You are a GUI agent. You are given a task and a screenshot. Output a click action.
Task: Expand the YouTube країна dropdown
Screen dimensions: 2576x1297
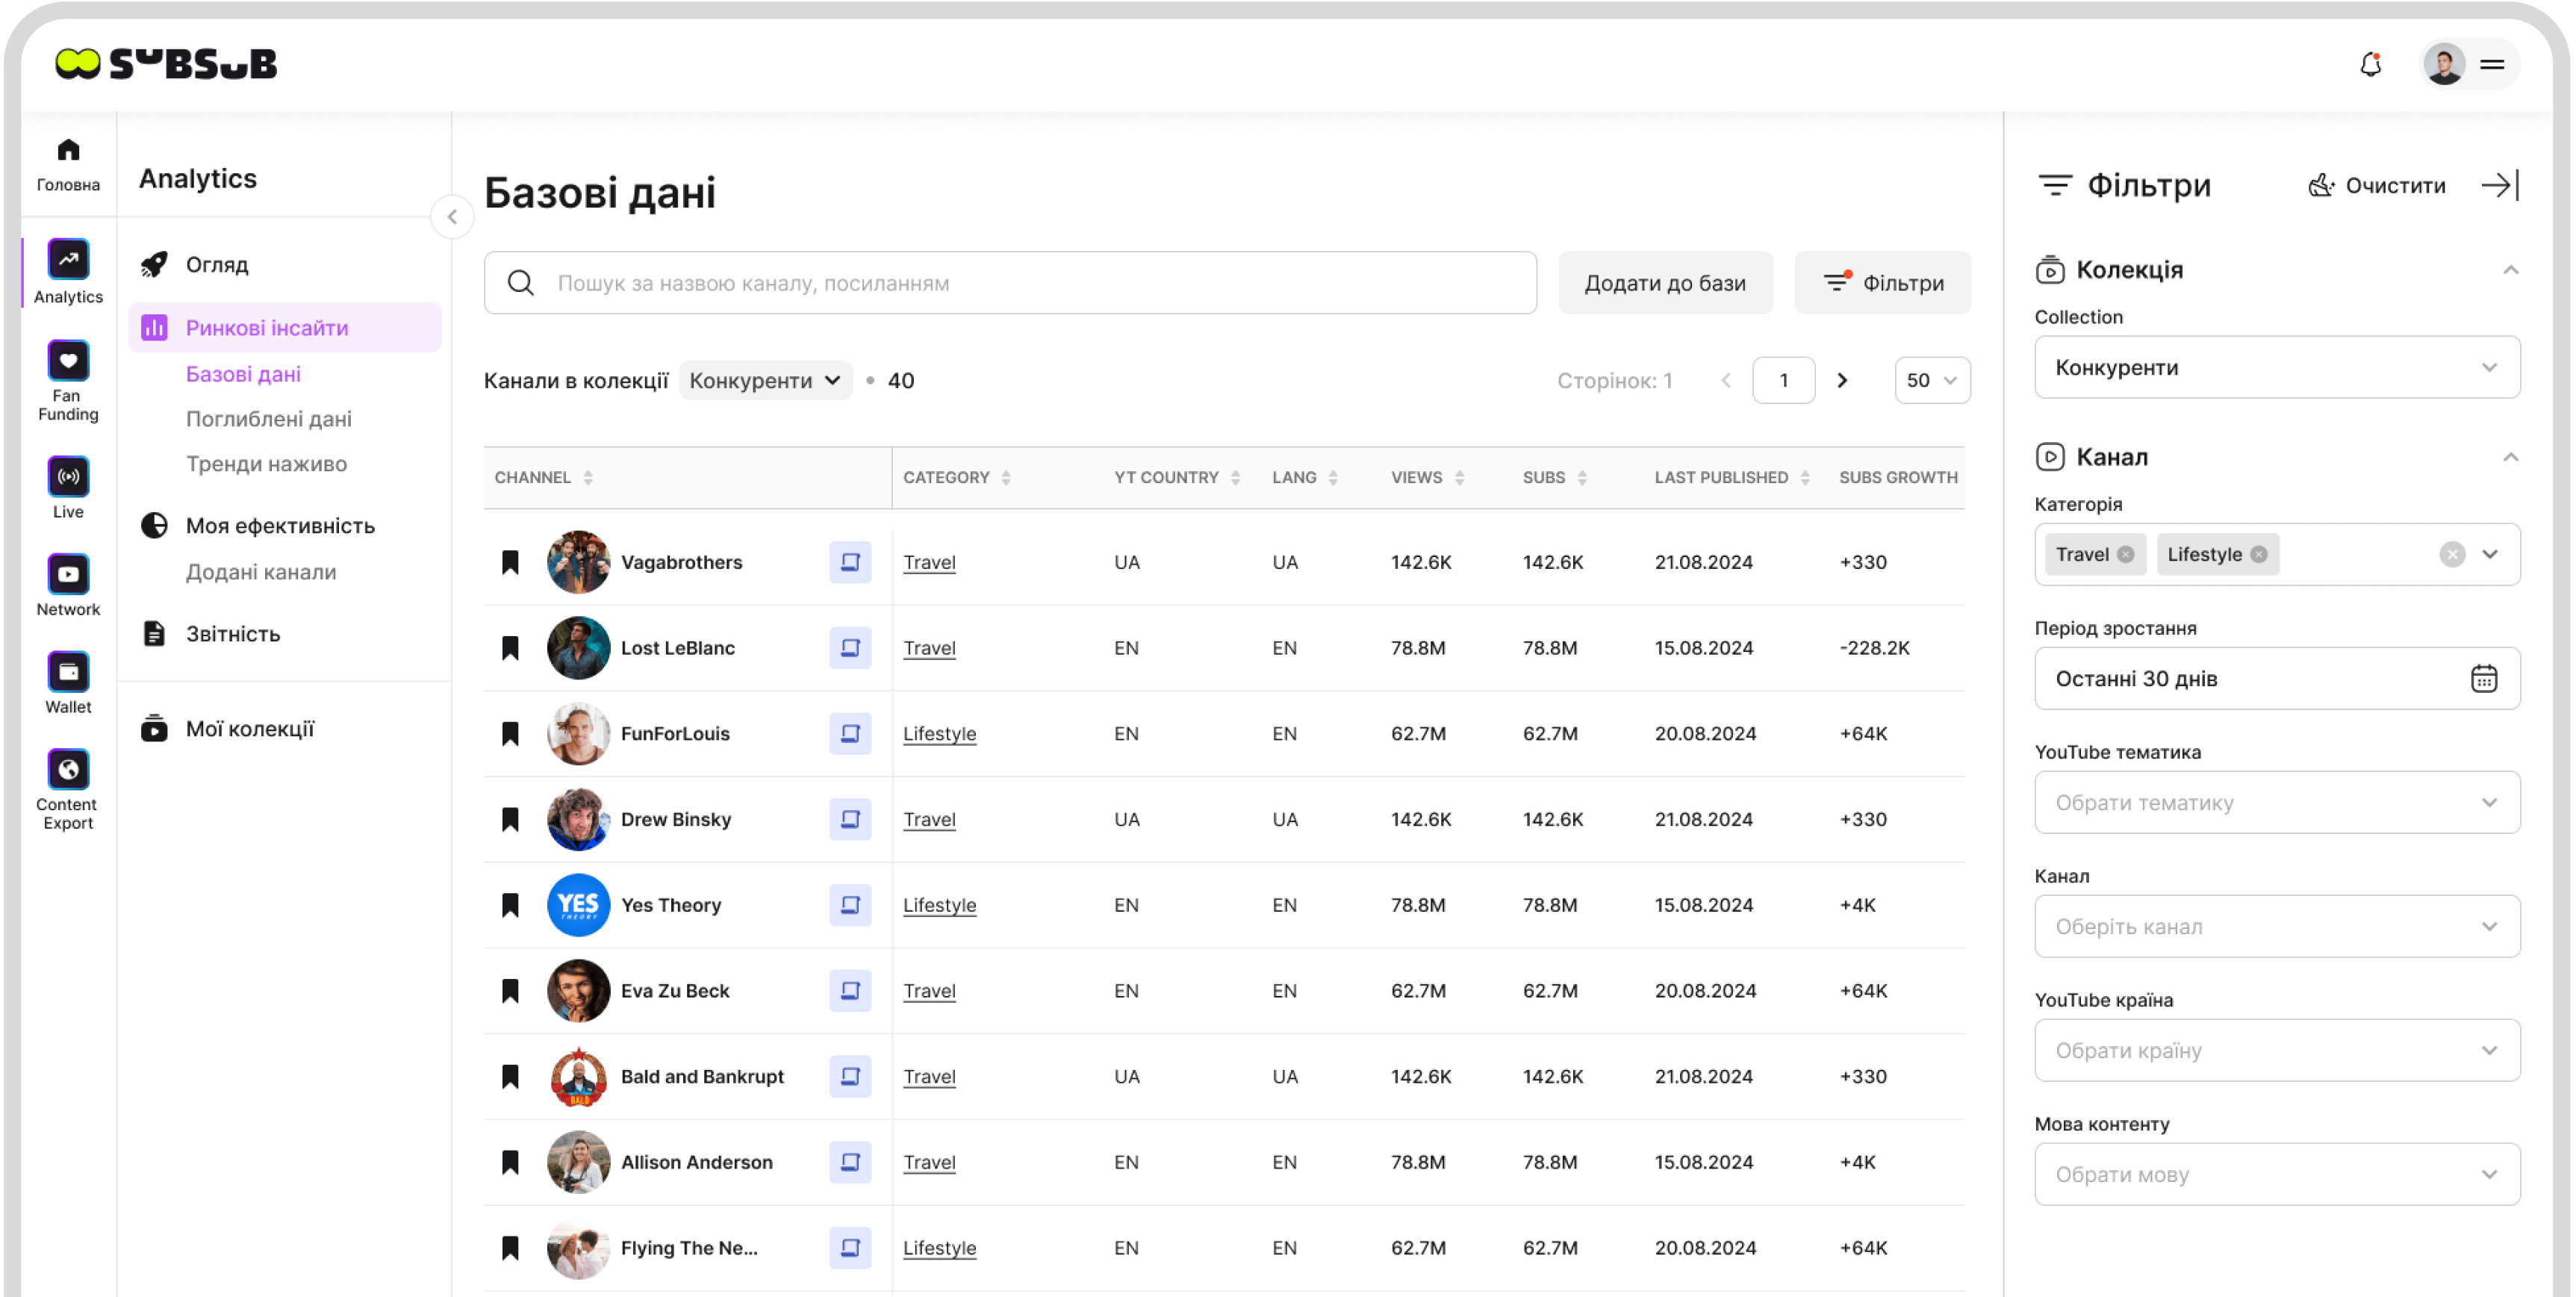tap(2277, 1050)
